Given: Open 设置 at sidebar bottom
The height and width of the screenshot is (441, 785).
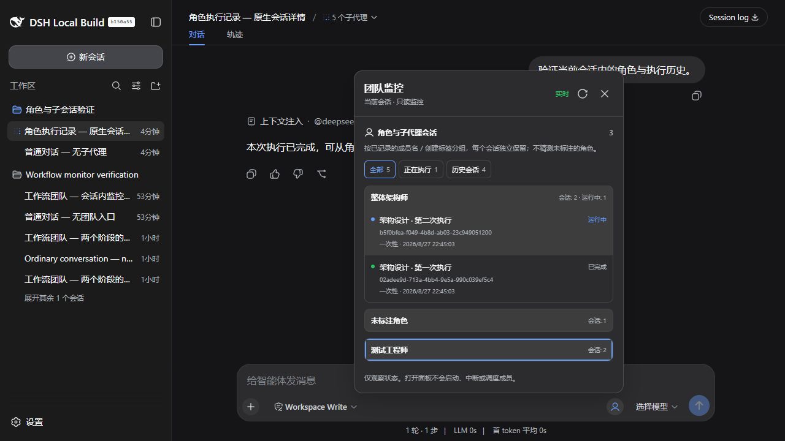Looking at the screenshot, I should (27, 422).
